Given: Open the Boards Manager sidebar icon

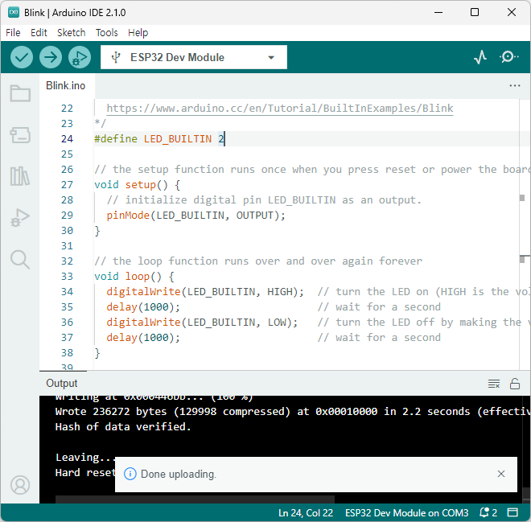Looking at the screenshot, I should pyautogui.click(x=20, y=135).
